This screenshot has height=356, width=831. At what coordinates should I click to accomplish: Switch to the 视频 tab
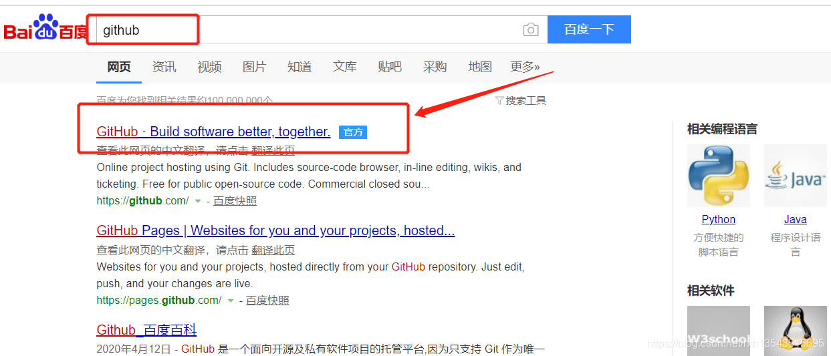coord(209,67)
